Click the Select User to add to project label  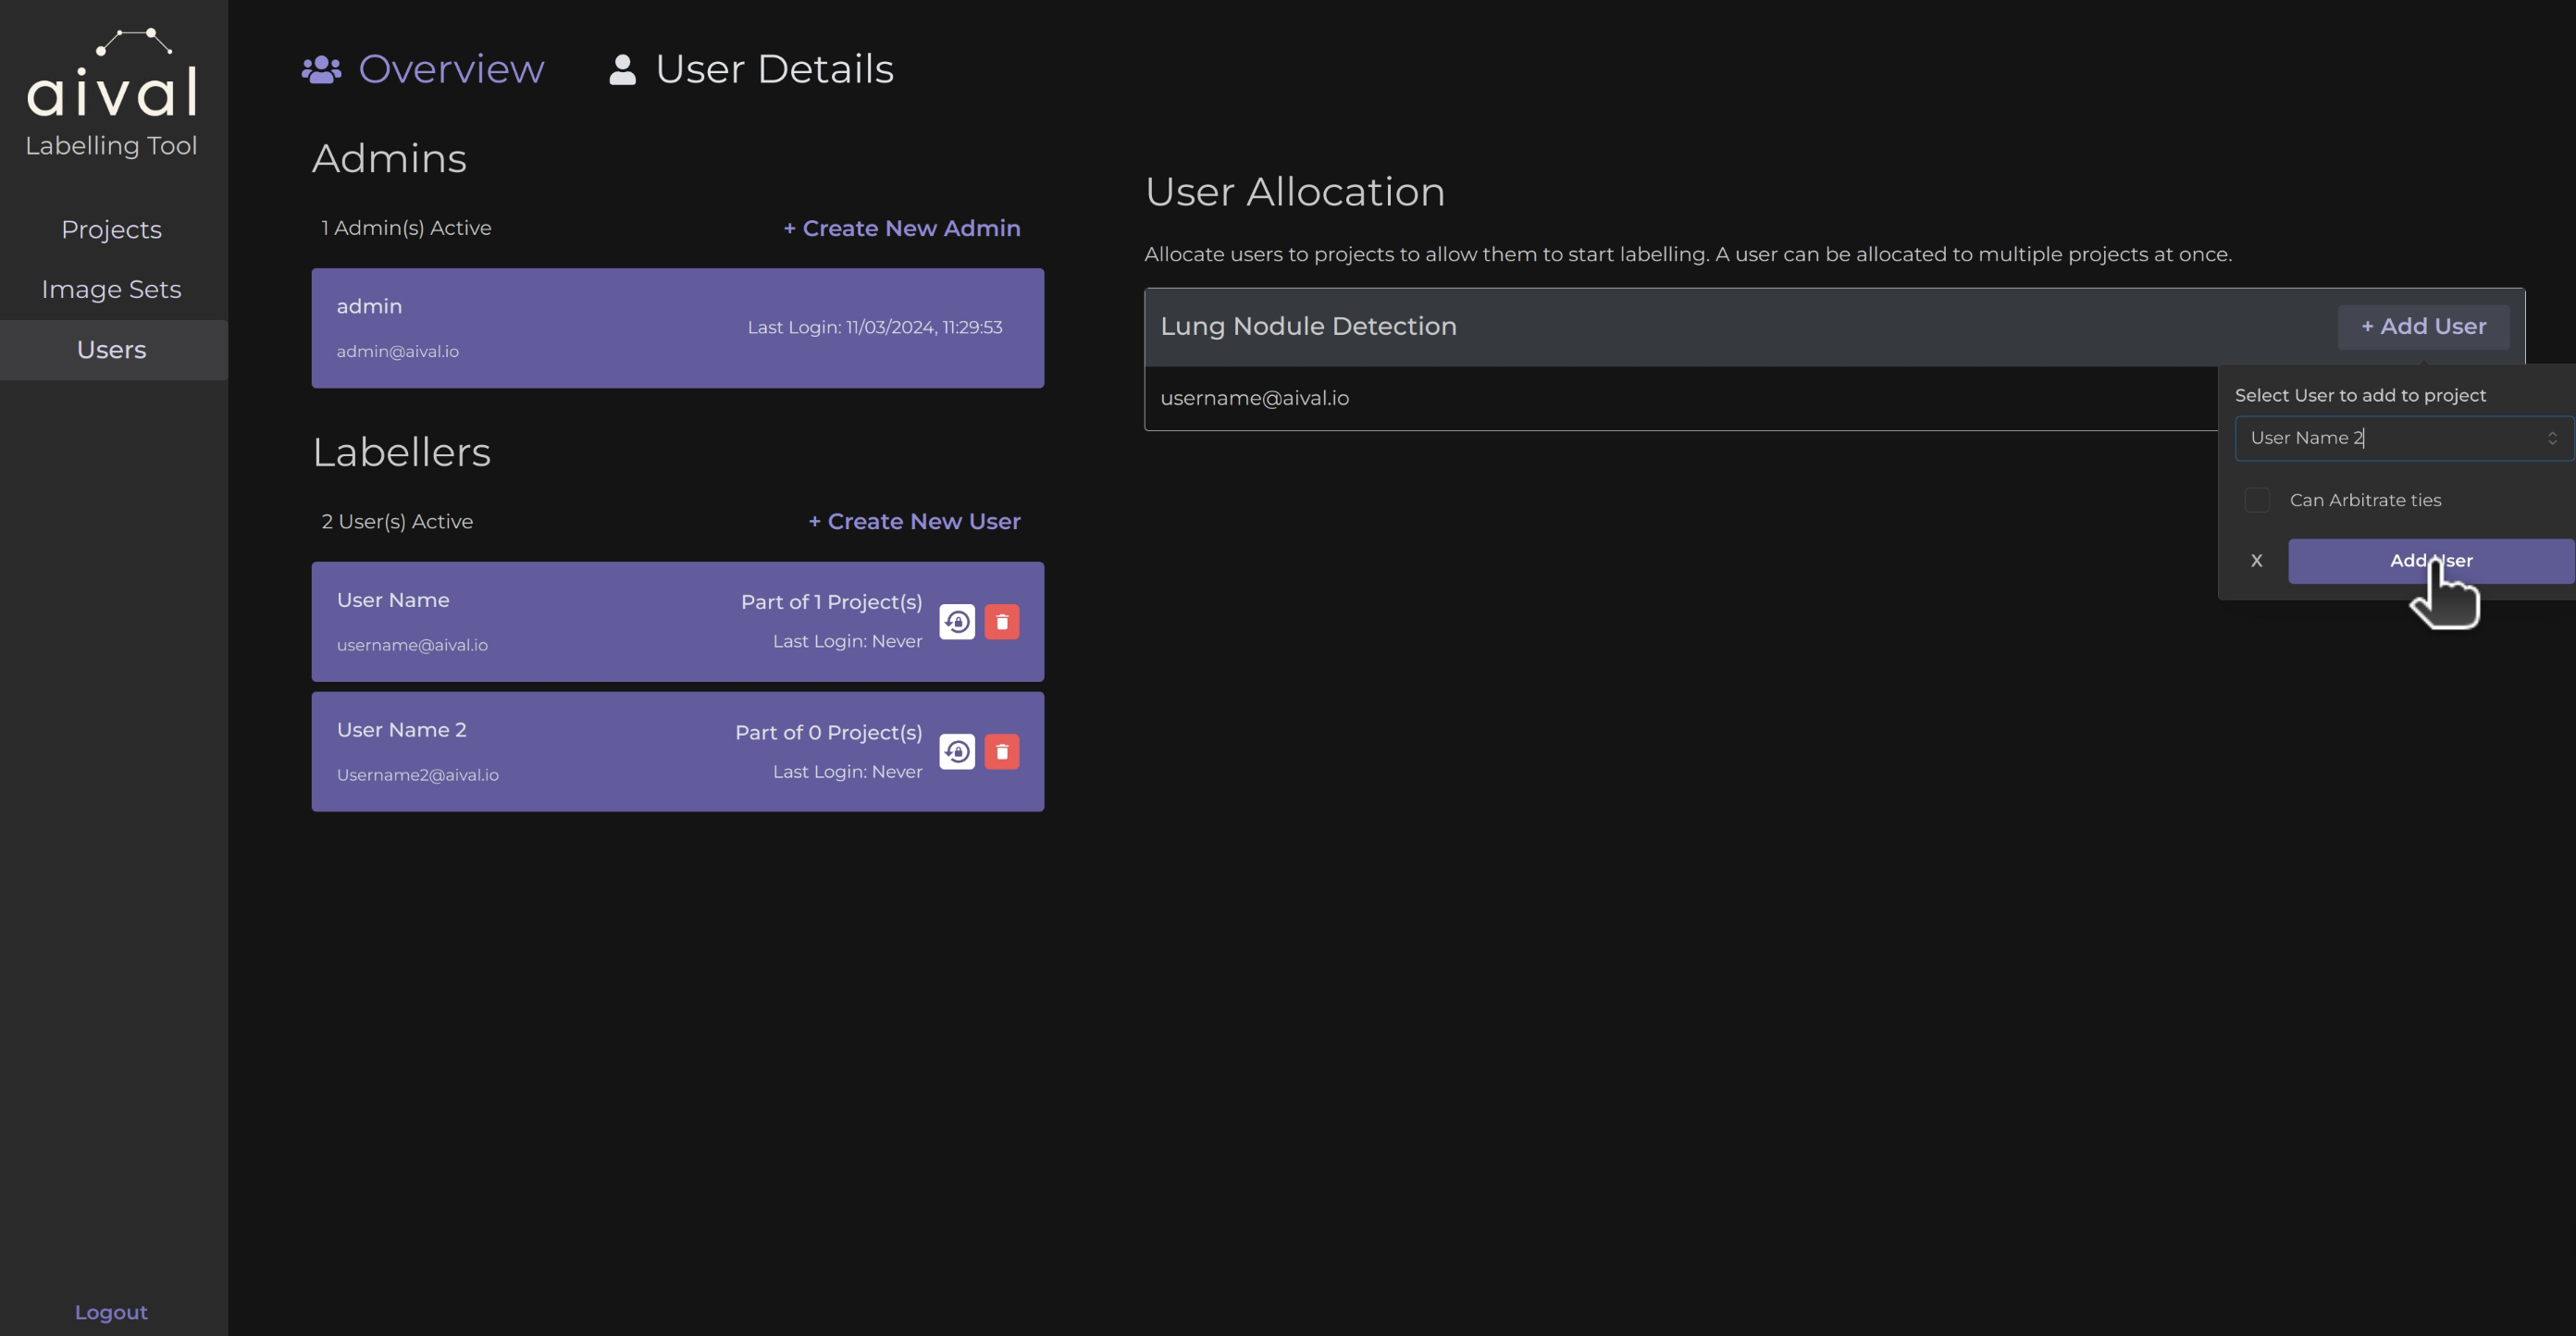click(2360, 395)
